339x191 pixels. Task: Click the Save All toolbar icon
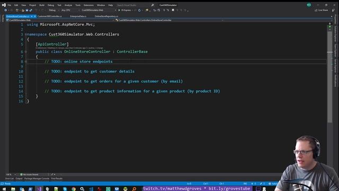tap(31, 10)
